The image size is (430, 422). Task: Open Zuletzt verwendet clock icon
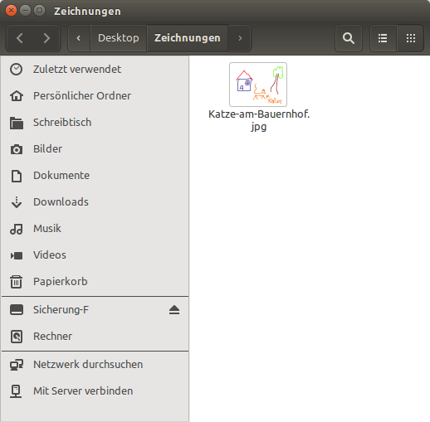click(x=16, y=69)
